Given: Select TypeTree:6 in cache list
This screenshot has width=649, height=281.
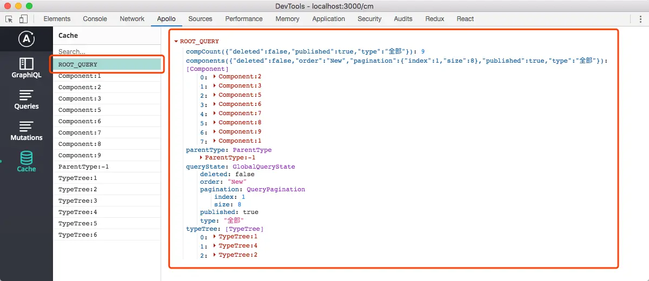Looking at the screenshot, I should 107,235.
